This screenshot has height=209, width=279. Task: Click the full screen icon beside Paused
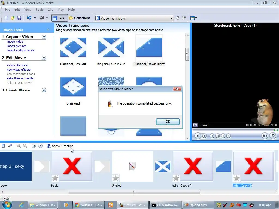(x=195, y=125)
